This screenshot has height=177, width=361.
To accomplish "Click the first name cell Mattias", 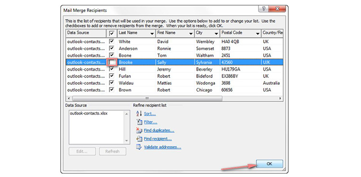I will (175, 83).
